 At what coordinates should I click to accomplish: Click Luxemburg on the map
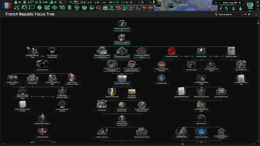pos(182,5)
